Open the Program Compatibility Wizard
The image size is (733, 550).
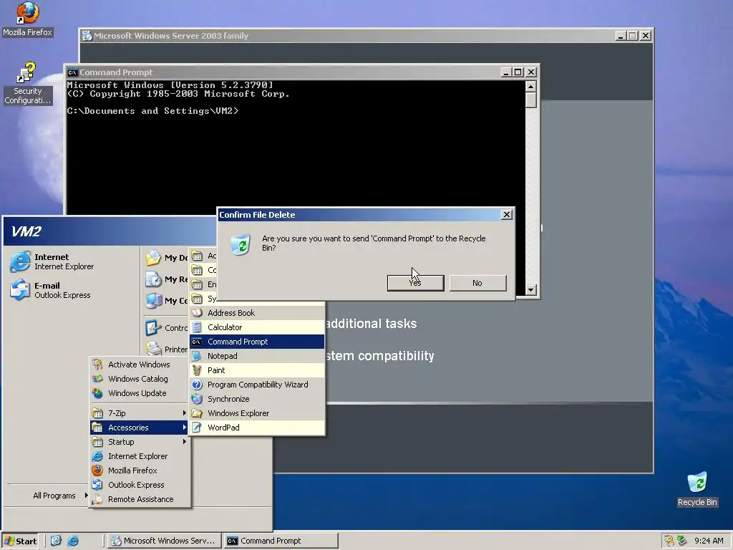pyautogui.click(x=257, y=385)
